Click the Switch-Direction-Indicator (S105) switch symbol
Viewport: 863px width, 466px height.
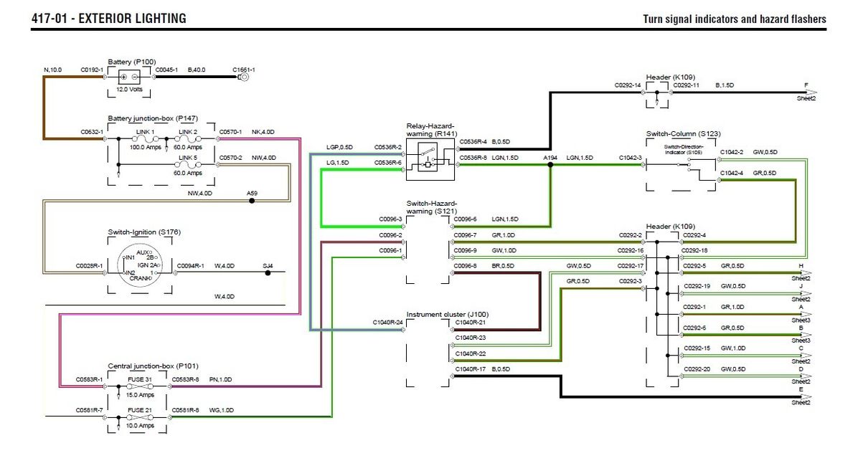[683, 165]
